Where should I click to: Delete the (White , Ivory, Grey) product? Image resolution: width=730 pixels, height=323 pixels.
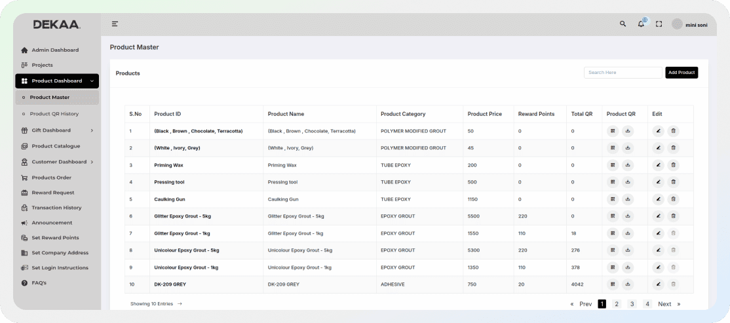673,148
